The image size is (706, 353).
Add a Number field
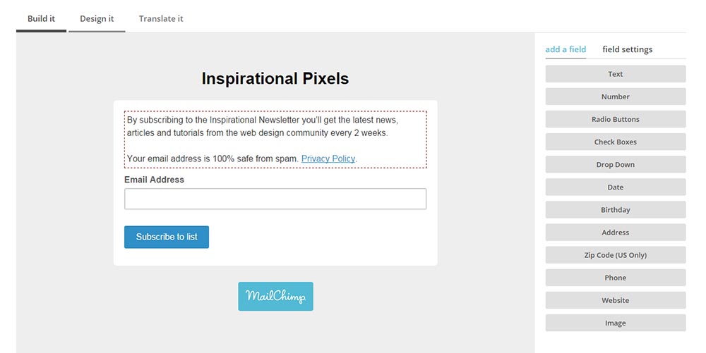pos(615,97)
